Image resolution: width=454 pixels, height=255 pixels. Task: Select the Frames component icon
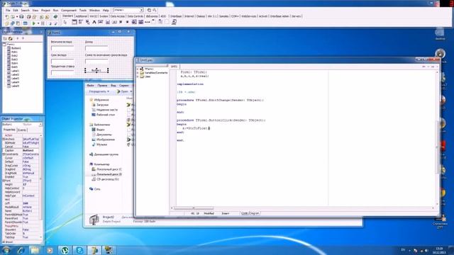74,22
